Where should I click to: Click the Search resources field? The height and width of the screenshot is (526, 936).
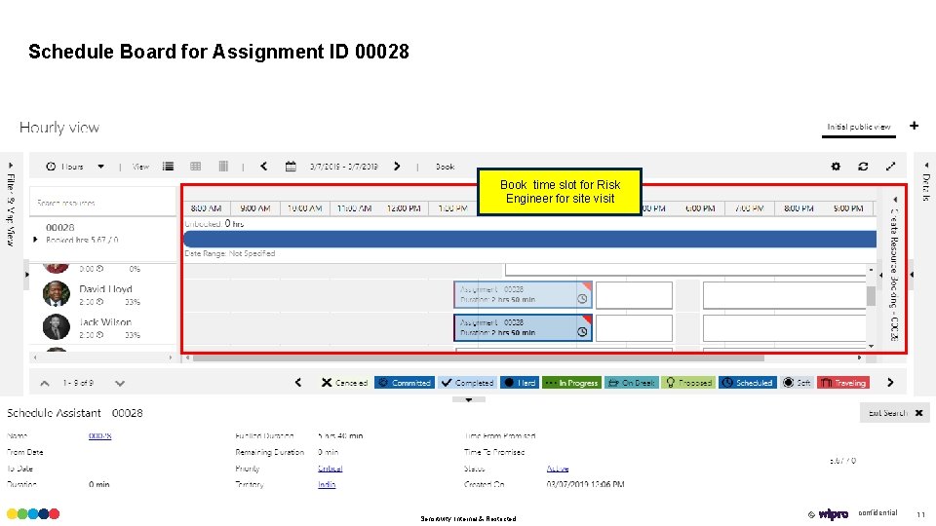point(102,203)
